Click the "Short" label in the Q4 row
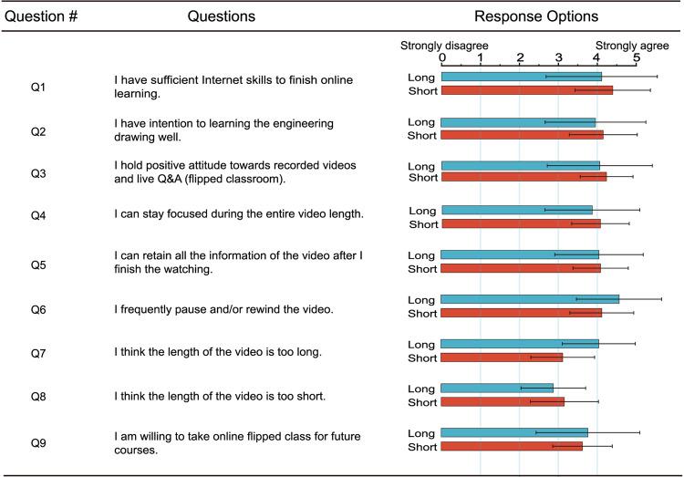 tap(423, 224)
